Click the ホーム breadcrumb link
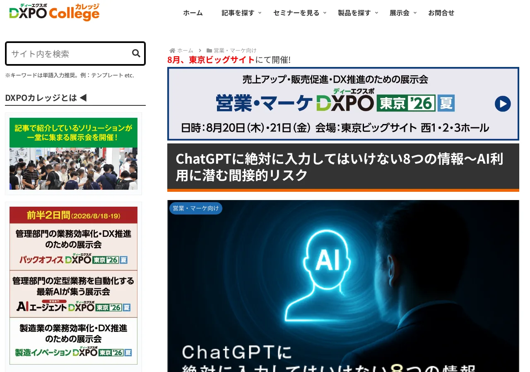The width and height of the screenshot is (530, 372). click(185, 50)
